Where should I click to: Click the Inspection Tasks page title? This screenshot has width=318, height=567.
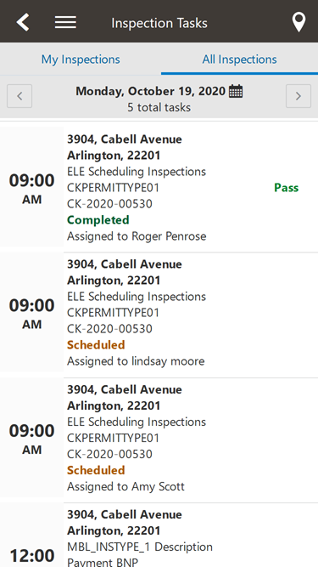point(159,23)
